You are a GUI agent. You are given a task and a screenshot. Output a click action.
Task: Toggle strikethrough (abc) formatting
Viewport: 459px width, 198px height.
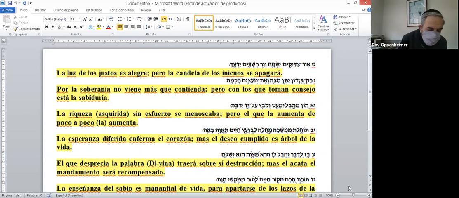pos(69,27)
